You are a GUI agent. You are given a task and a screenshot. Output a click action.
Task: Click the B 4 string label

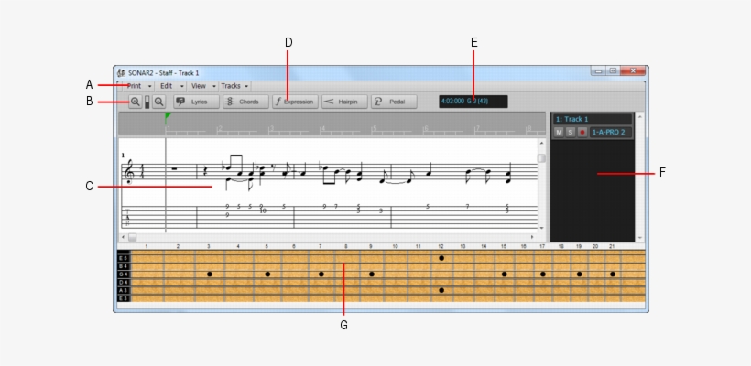coord(123,266)
